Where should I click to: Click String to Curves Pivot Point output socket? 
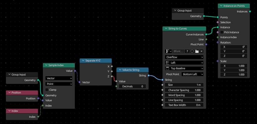(206, 44)
